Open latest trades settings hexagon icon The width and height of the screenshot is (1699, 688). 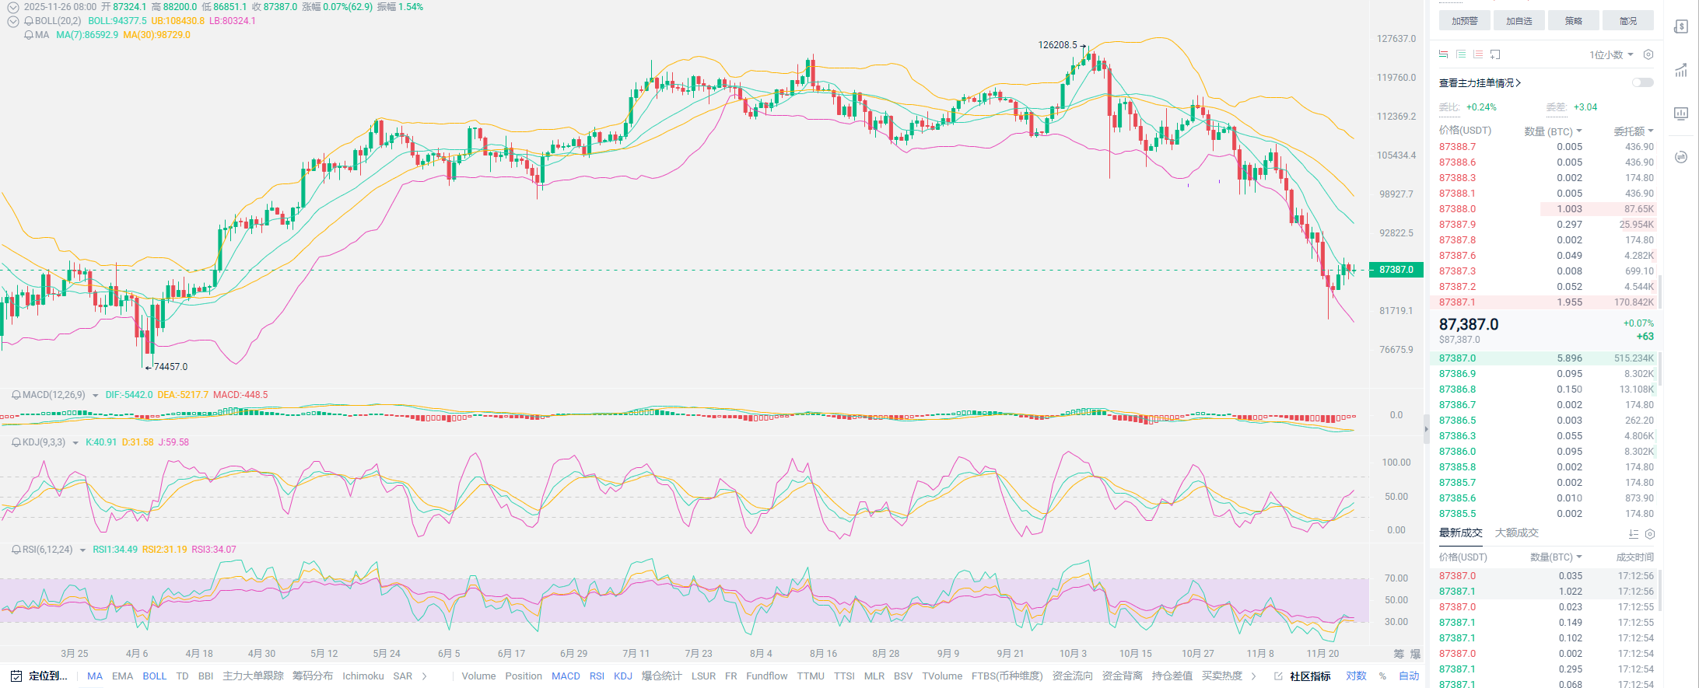(1650, 534)
